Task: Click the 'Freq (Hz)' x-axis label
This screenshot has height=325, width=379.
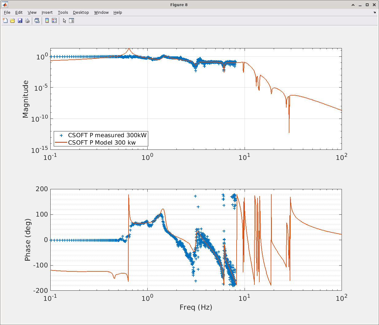Action: tap(196, 307)
